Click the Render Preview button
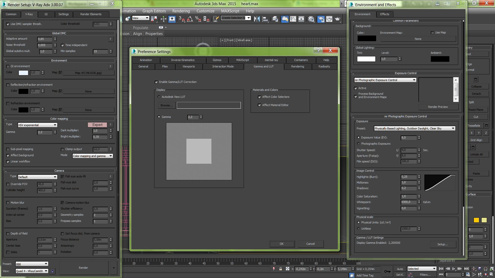 438,107
